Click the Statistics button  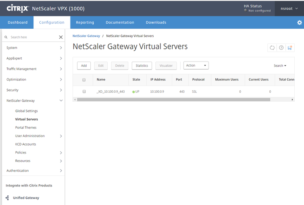tap(142, 66)
